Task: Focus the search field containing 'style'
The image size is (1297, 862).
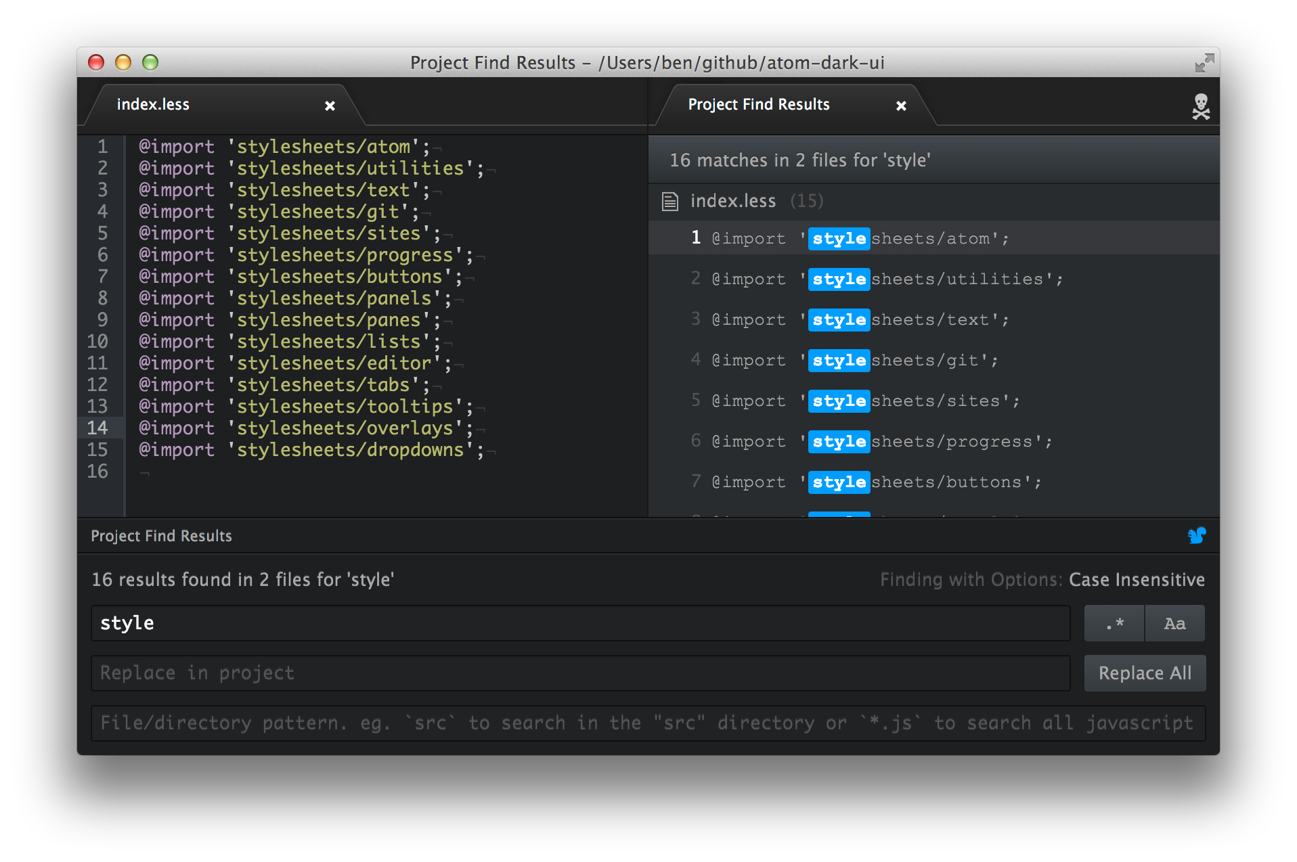Action: pyautogui.click(x=580, y=623)
